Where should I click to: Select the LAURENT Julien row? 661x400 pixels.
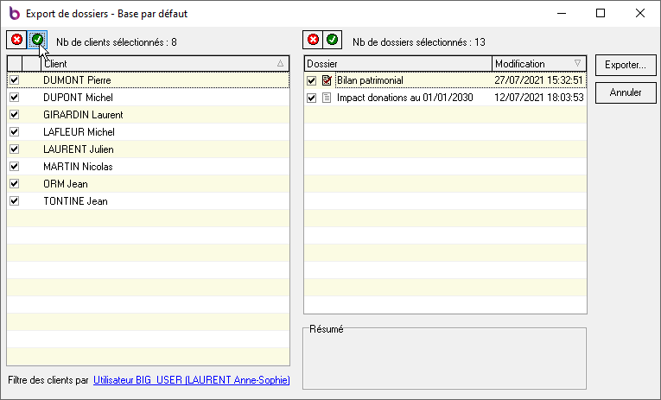click(149, 149)
